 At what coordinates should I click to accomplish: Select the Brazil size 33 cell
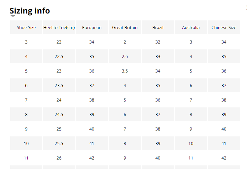[x=158, y=57]
